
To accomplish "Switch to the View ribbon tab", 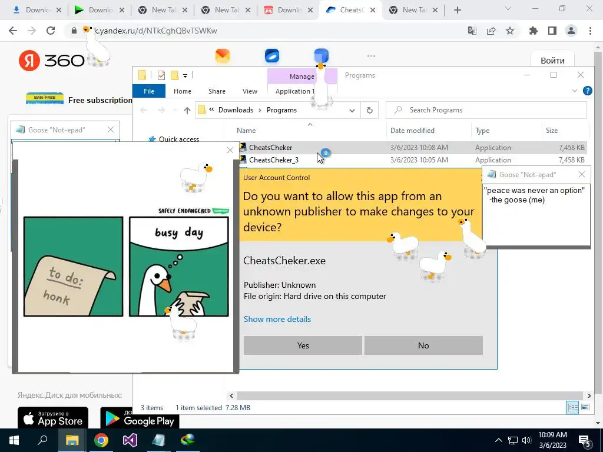I will [250, 91].
